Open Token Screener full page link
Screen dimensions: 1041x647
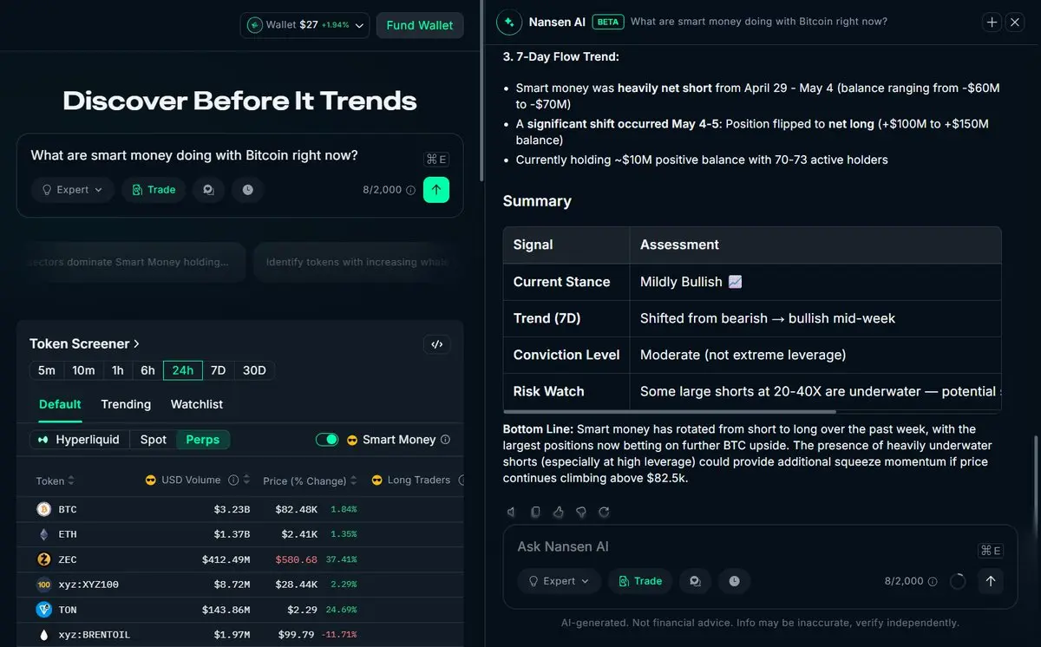click(84, 343)
